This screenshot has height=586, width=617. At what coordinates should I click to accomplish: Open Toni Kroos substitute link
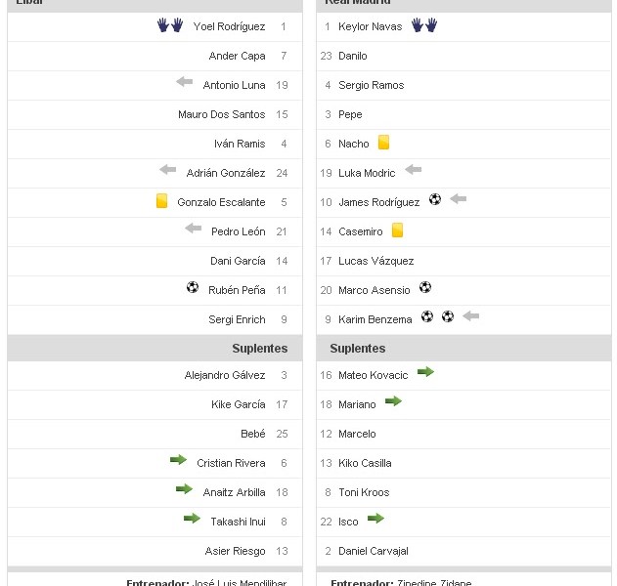tap(364, 492)
